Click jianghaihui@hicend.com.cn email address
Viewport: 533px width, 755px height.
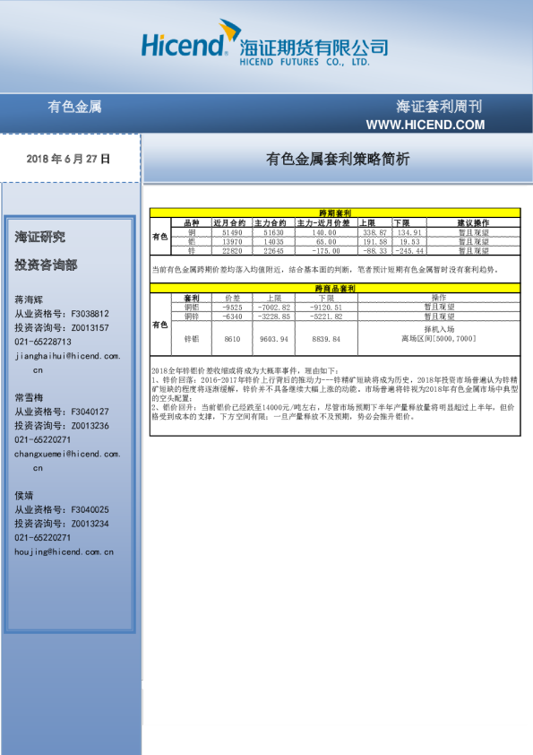click(x=67, y=363)
